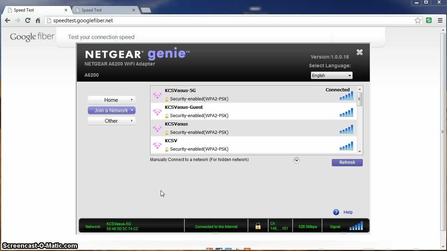Click Manually Connect to a network text
The image size is (447, 251).
point(199,160)
